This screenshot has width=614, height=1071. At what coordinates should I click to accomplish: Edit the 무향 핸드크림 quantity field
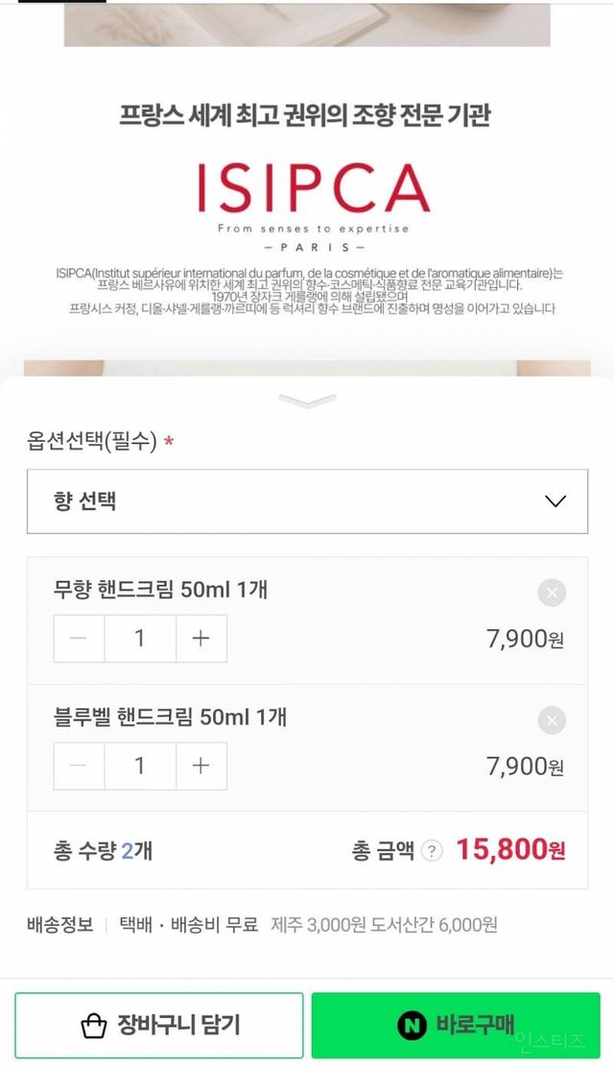[140, 639]
